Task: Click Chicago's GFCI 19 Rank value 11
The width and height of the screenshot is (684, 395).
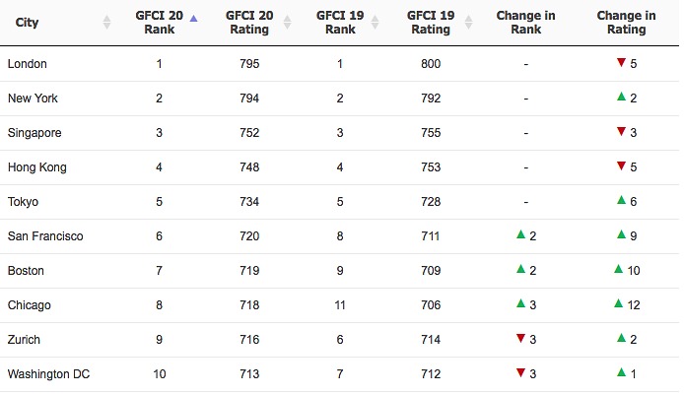Action: 338,305
